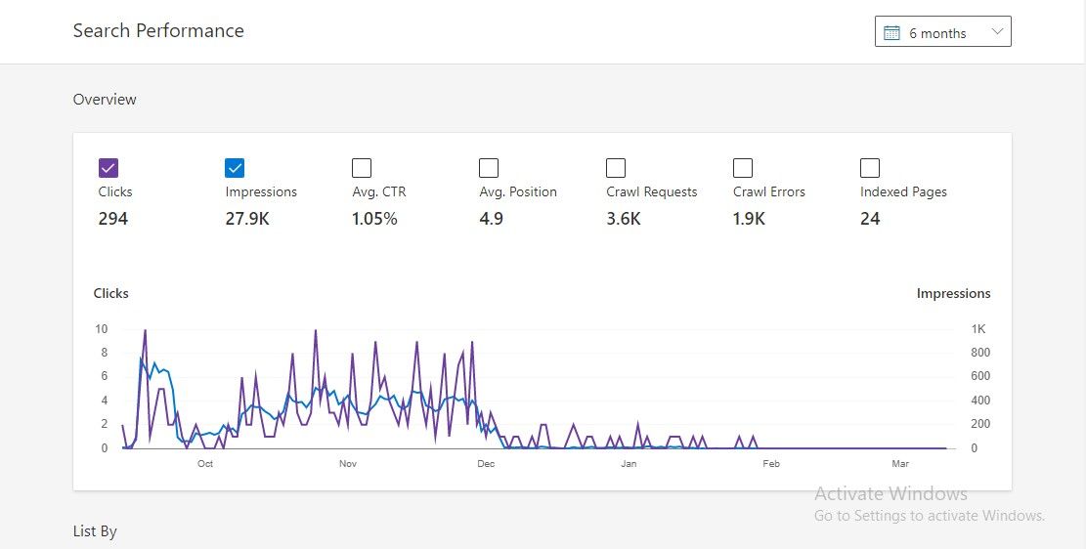Screen dimensions: 1086x549
Task: Uncheck the purple Clicks checkbox
Action: coord(109,168)
